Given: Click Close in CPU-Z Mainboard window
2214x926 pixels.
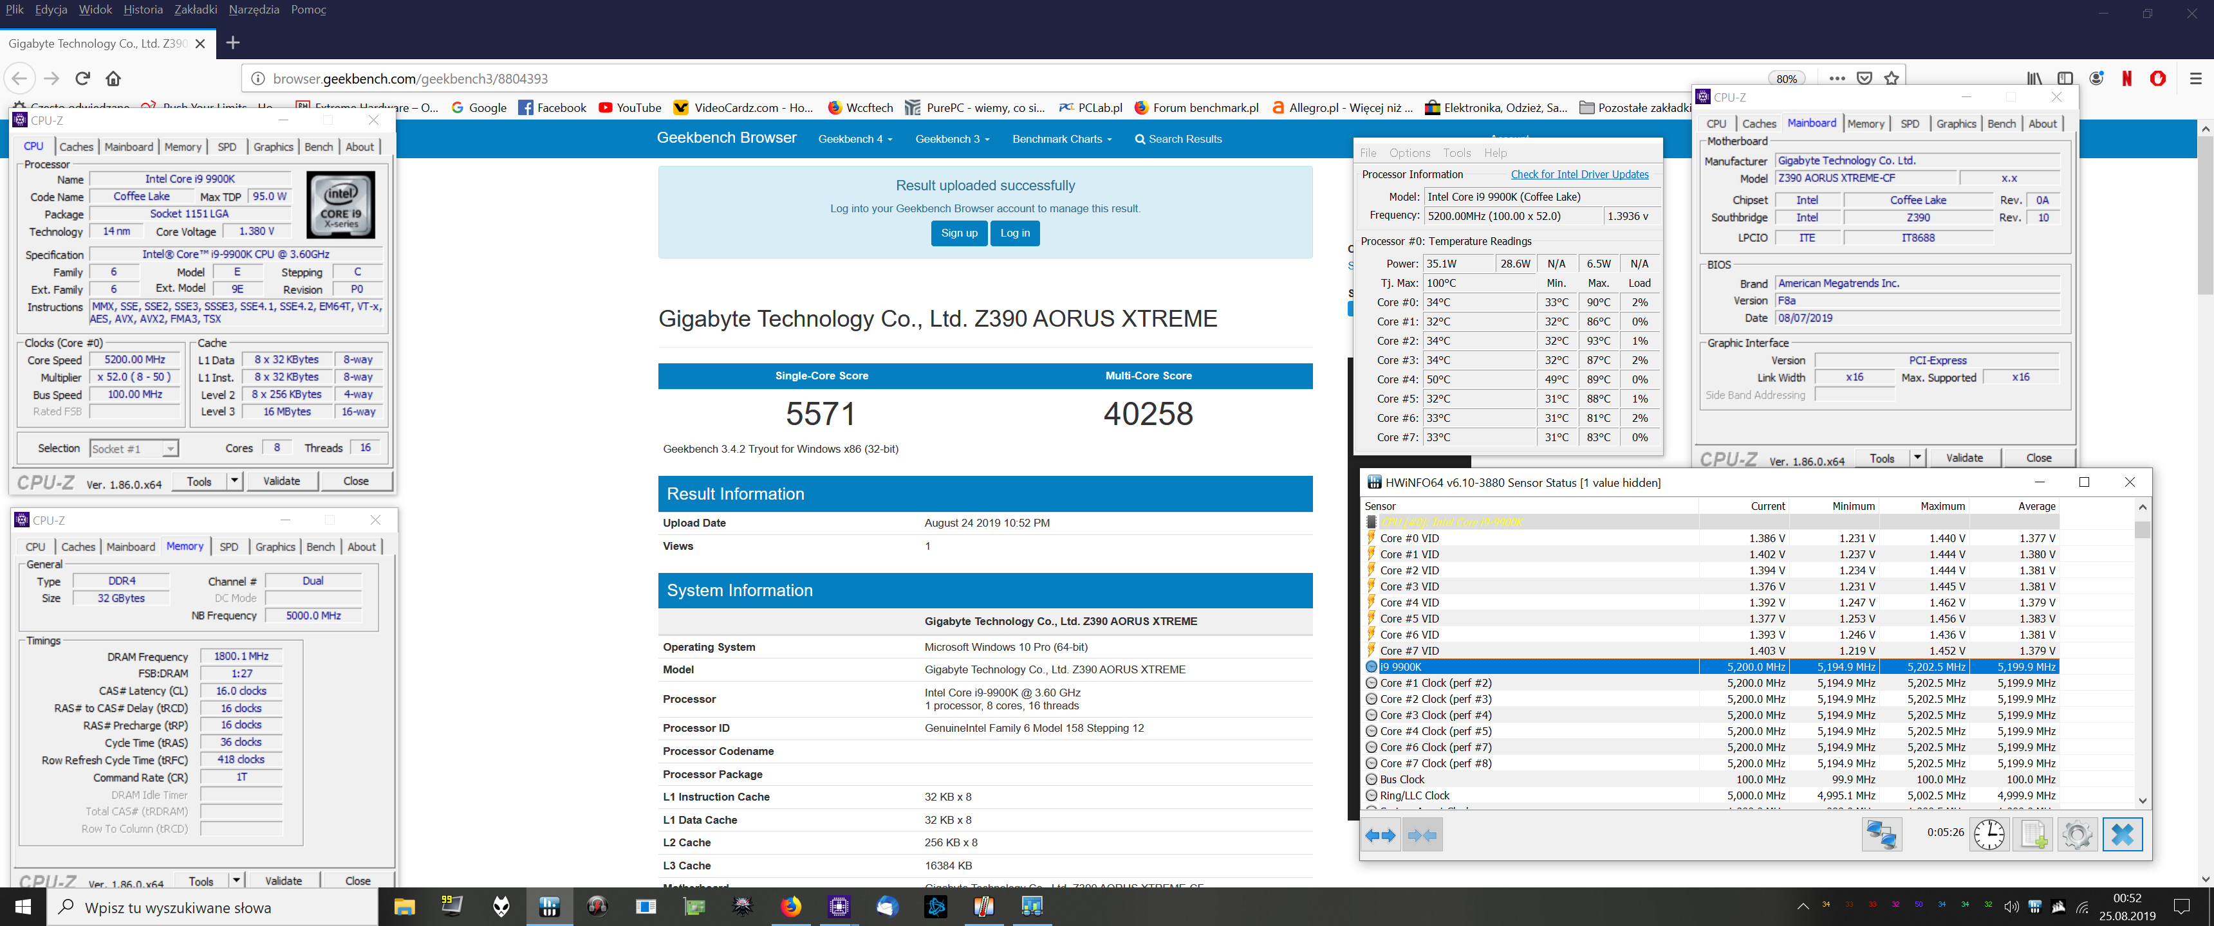Looking at the screenshot, I should pyautogui.click(x=2039, y=458).
